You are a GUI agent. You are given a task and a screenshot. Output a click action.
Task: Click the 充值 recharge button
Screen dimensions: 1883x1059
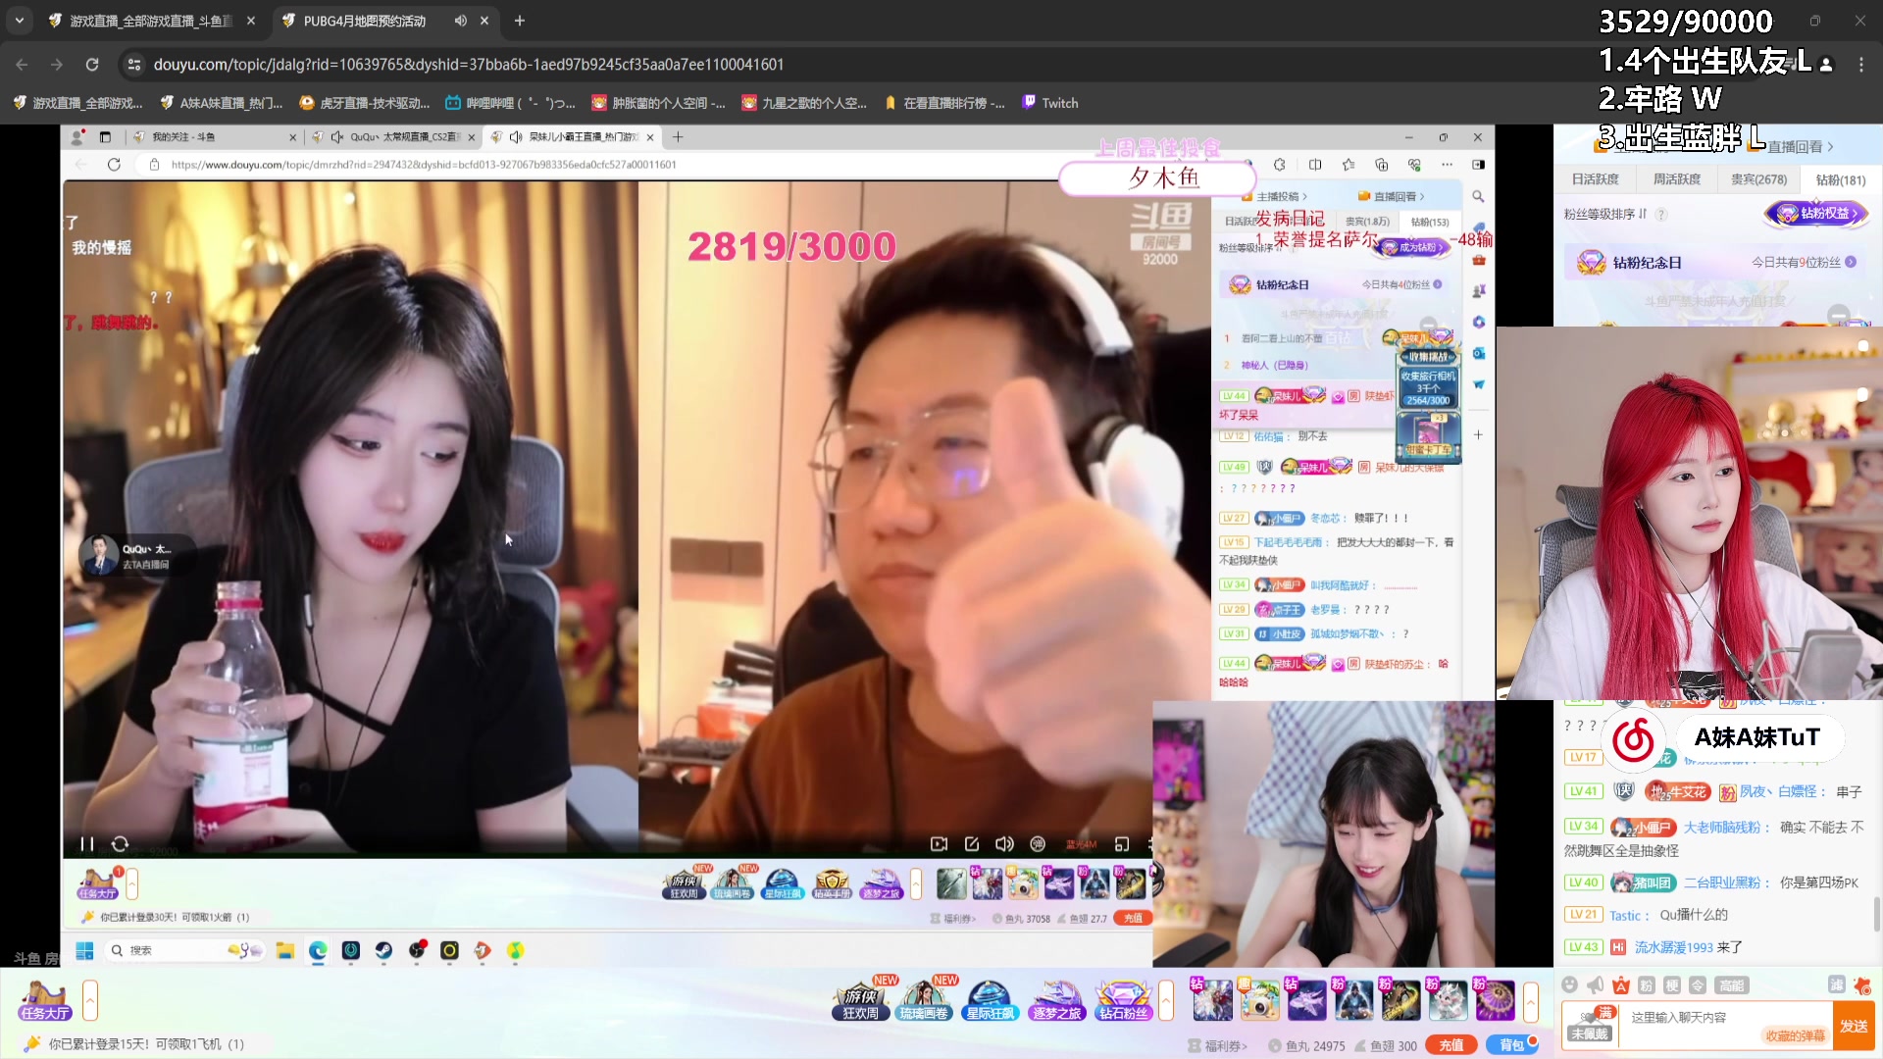coord(1450,1045)
